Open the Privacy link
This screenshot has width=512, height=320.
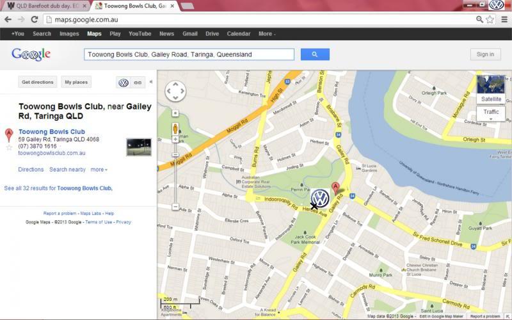coord(124,222)
